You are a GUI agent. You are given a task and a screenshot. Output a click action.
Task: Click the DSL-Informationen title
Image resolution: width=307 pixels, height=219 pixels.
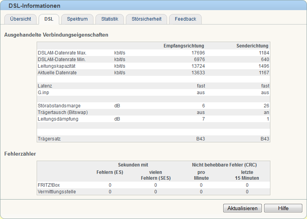(x=34, y=6)
